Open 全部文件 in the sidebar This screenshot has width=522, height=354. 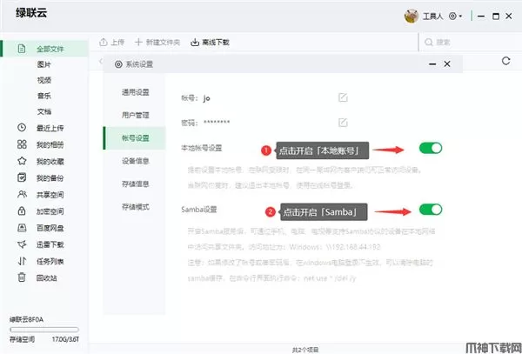point(44,49)
